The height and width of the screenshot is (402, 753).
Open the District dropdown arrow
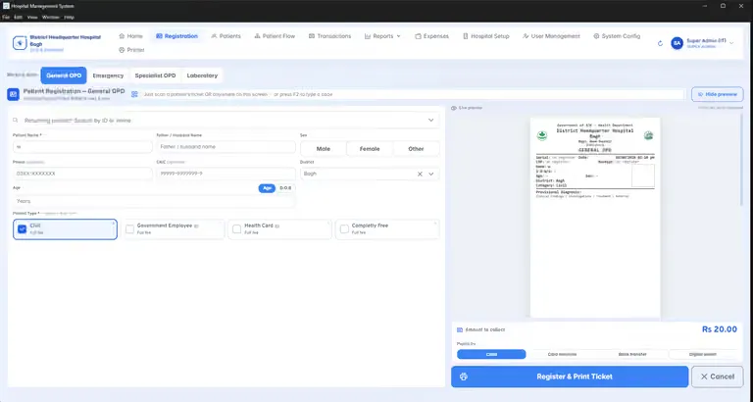pos(431,174)
